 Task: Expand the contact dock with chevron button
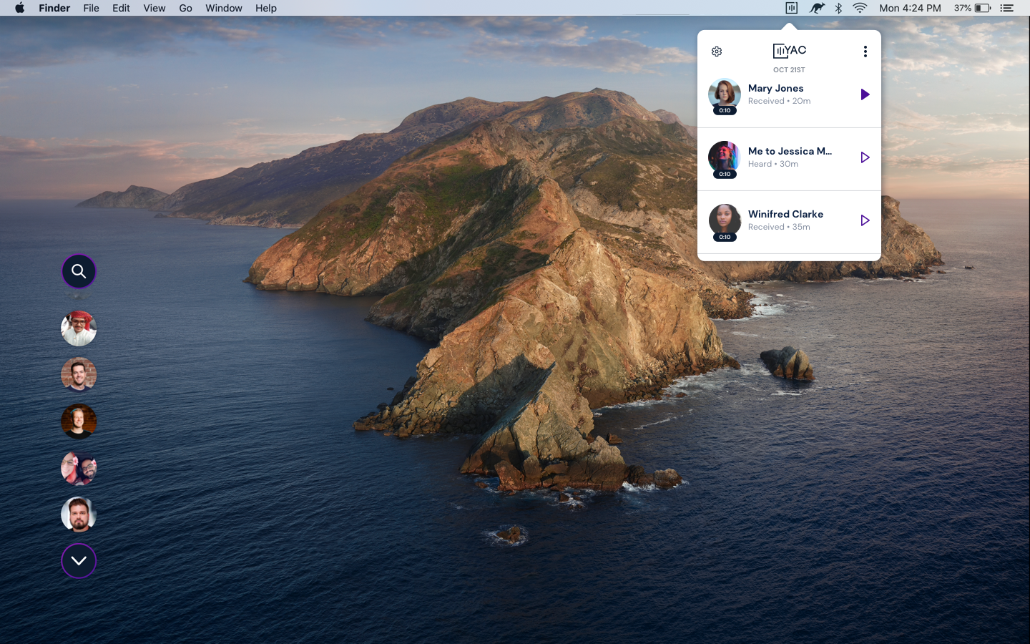tap(79, 561)
